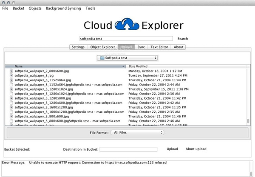Click the Search button
The width and height of the screenshot is (255, 177).
pyautogui.click(x=183, y=39)
